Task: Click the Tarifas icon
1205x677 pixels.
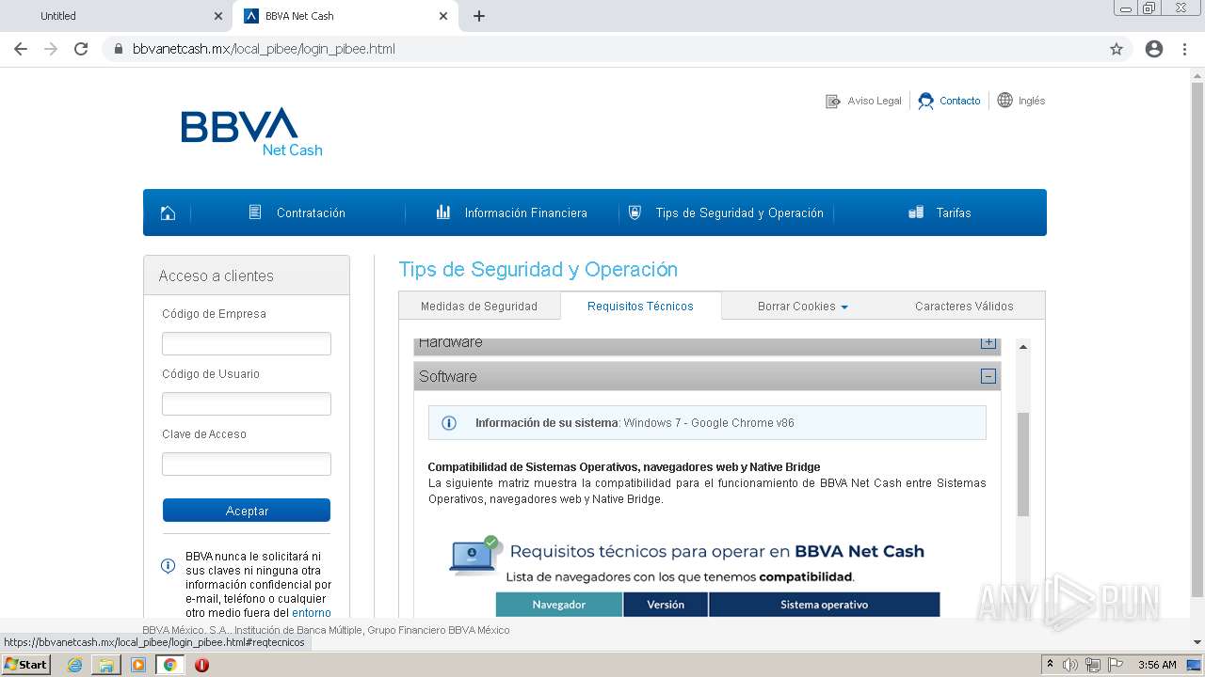Action: coord(916,213)
